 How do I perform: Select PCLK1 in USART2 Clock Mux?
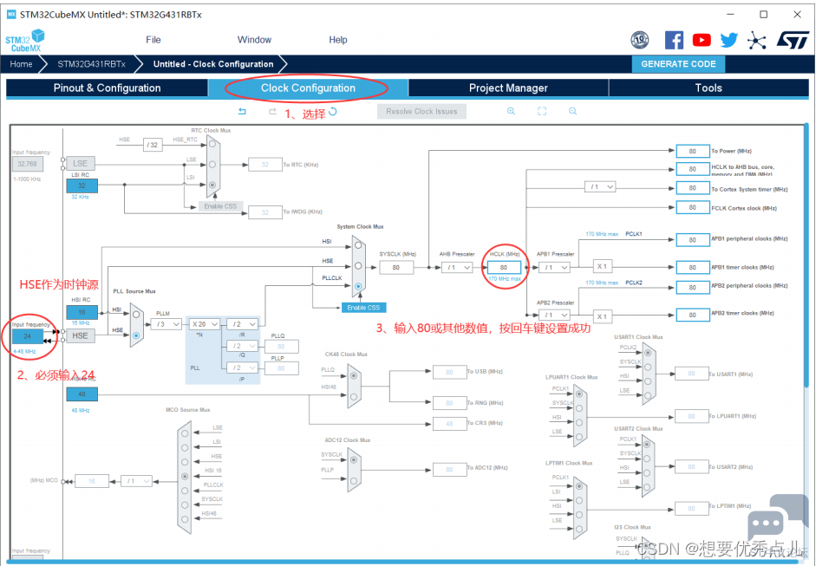point(647,445)
